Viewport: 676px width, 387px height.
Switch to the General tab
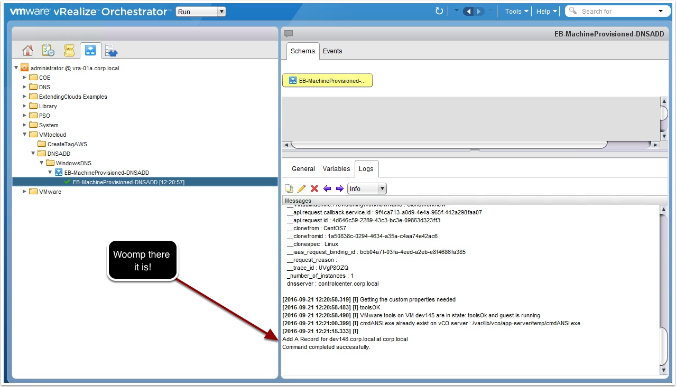pos(303,169)
